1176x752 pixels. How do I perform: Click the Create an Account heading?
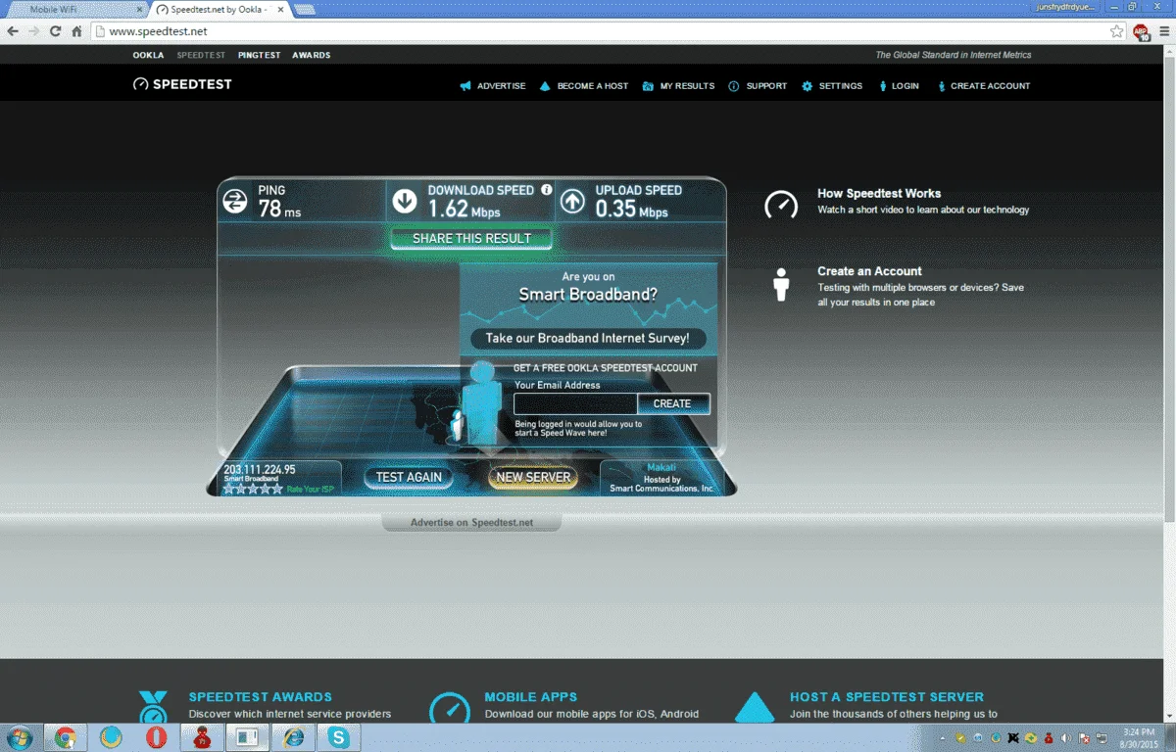(870, 271)
